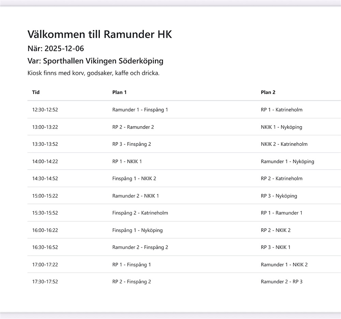Click the Finspång 1 - NKIK 2 match

(x=134, y=179)
